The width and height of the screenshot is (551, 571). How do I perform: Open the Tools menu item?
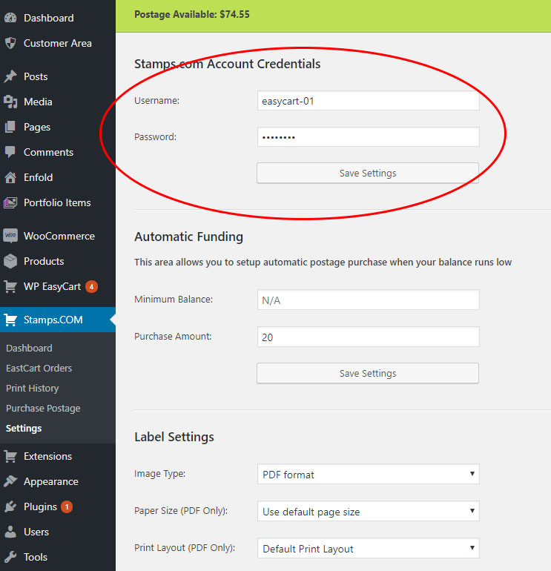click(x=36, y=557)
